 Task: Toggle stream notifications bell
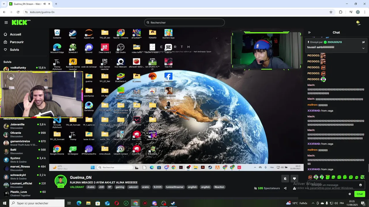[285, 179]
